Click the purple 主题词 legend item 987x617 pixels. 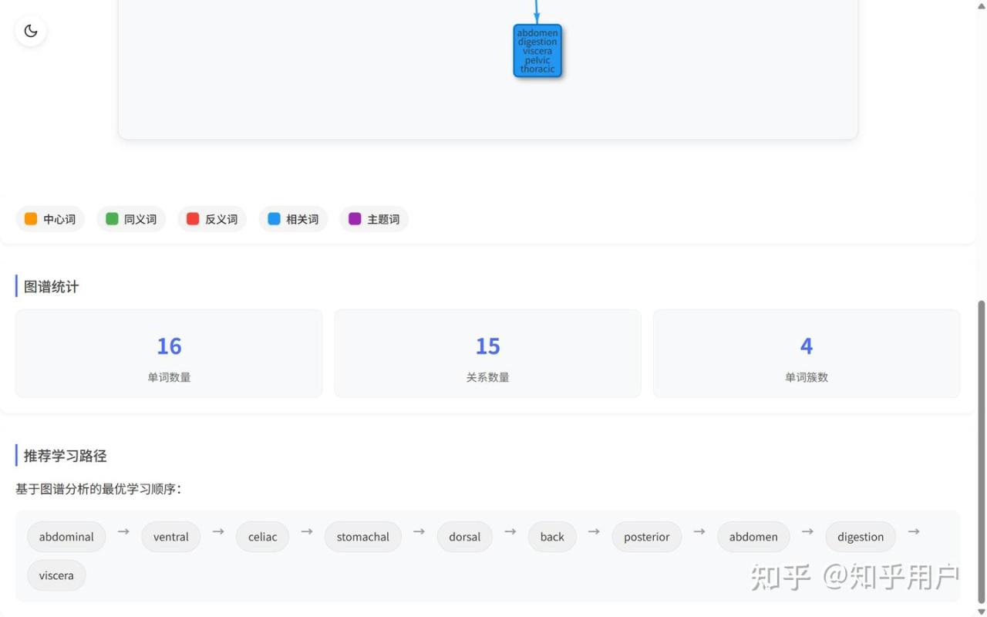pos(374,219)
